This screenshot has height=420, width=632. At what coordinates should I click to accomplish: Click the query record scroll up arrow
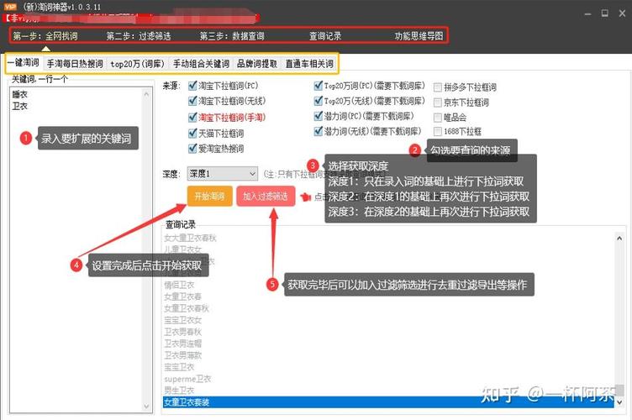(x=619, y=238)
